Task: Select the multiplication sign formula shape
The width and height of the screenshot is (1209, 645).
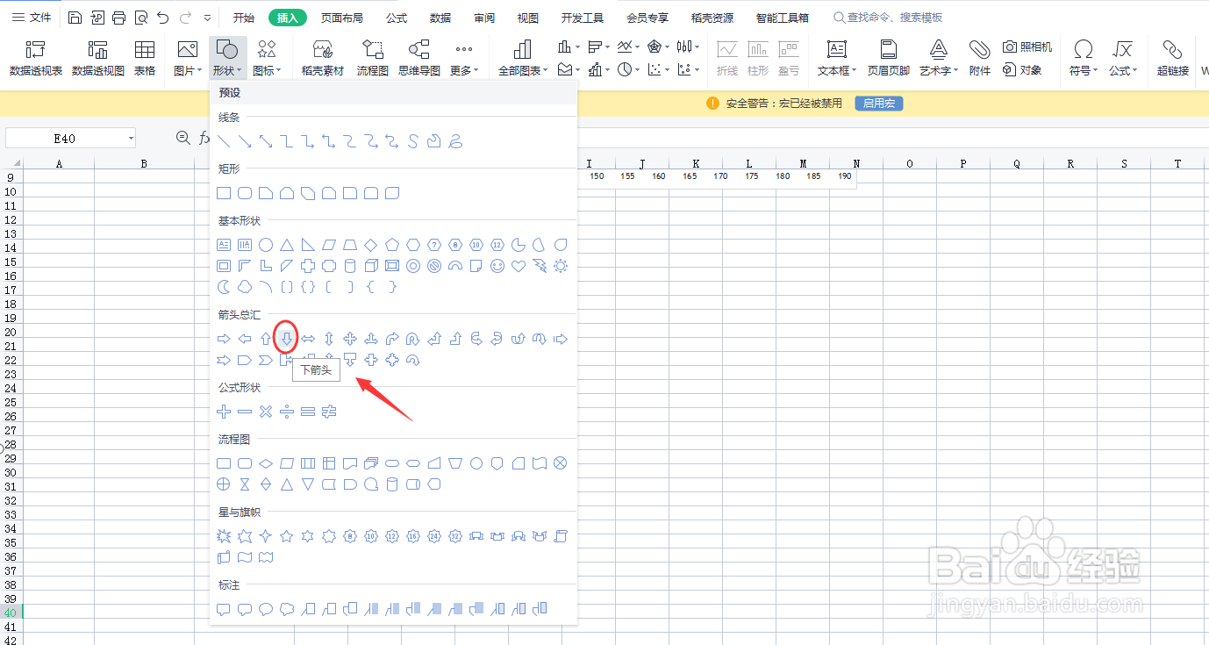Action: tap(266, 412)
